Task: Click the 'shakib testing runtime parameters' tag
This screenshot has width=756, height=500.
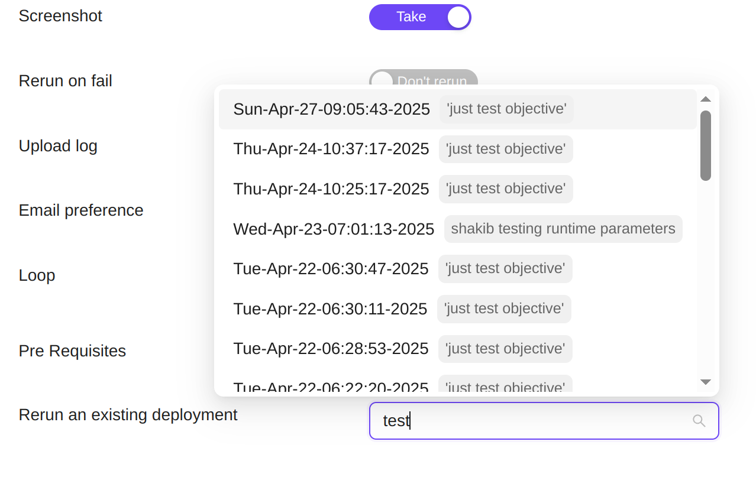Action: (x=563, y=229)
